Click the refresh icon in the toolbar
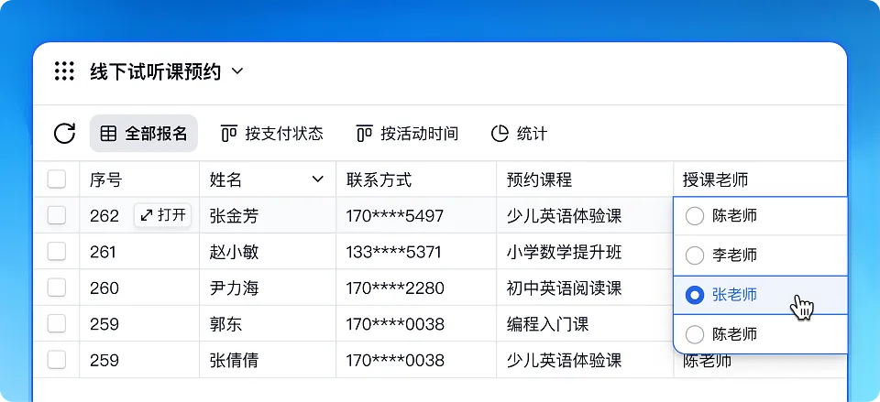 (64, 134)
